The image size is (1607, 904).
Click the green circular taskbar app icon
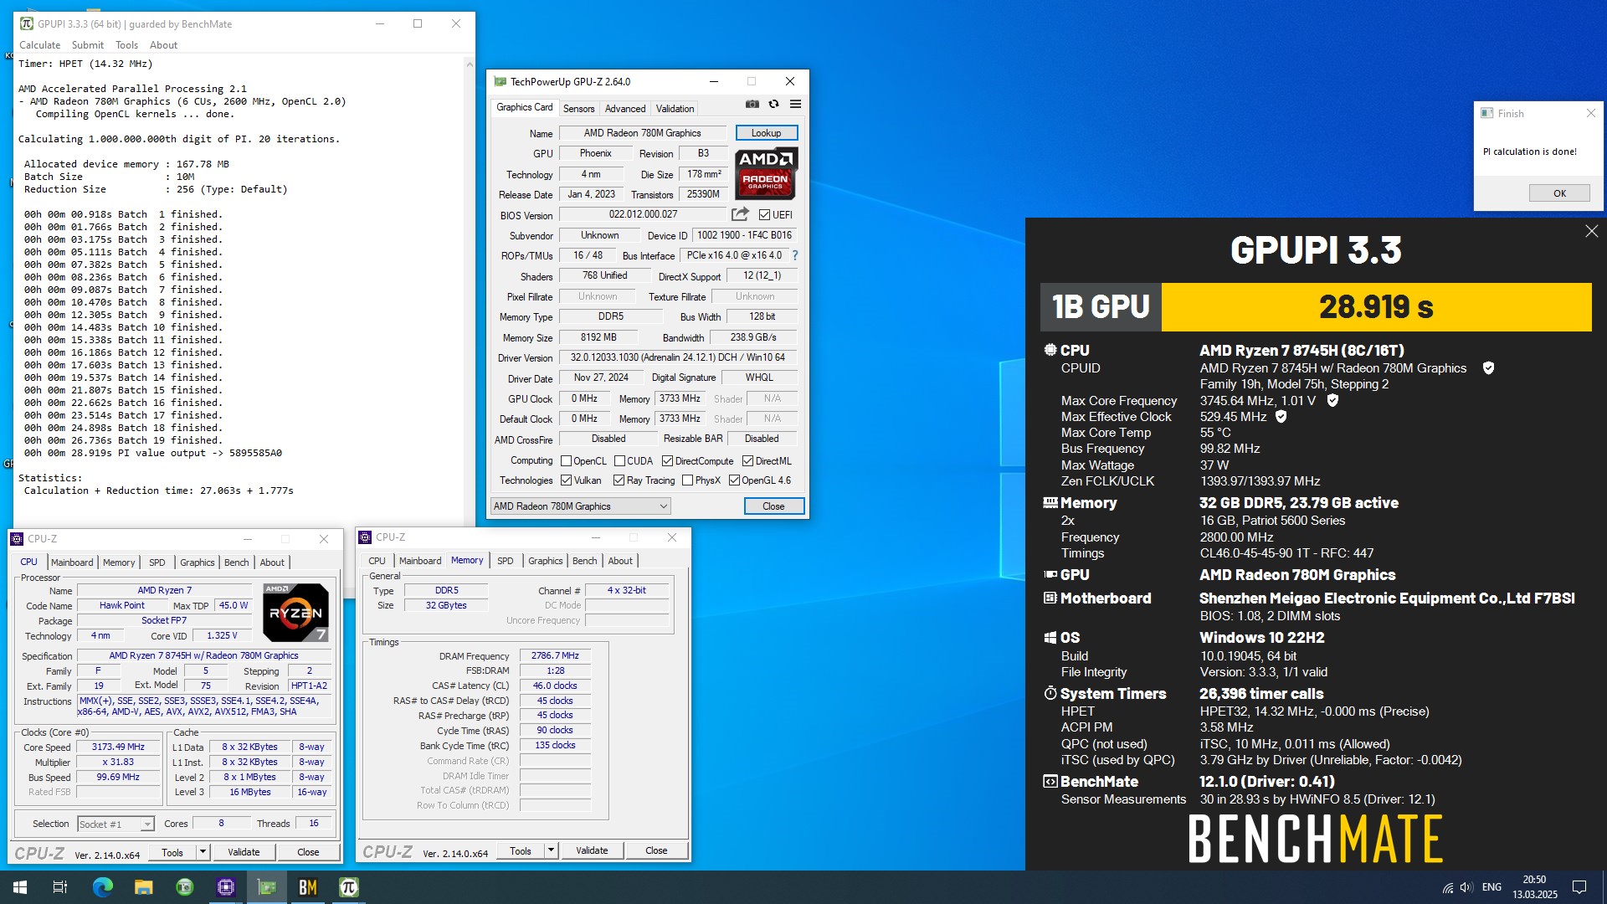pos(184,887)
